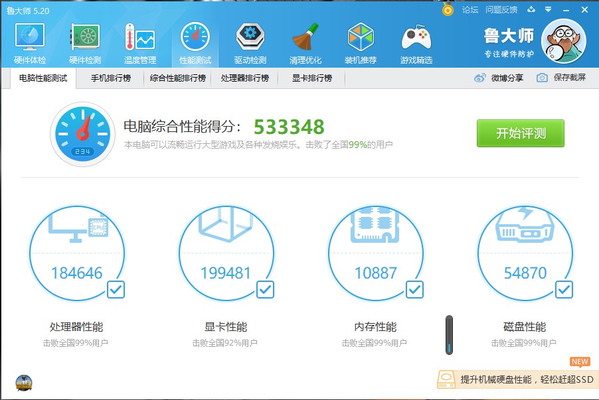Click the gold medal icon in title bar
The height and width of the screenshot is (400, 599).
coord(448,9)
